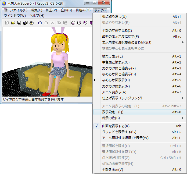Click the greyed 領域の中心を表示回転中心に entry
Viewport: 187px width, 174px height.
point(139,48)
